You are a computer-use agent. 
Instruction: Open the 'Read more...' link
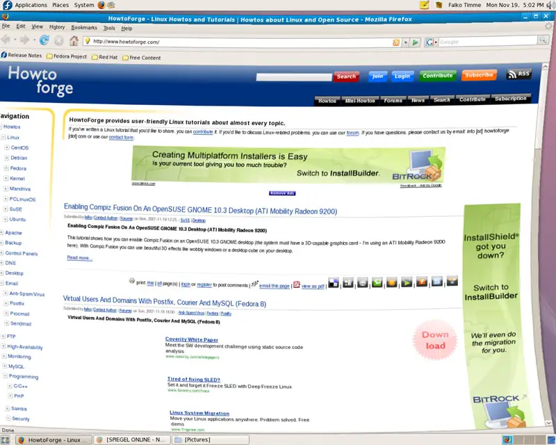click(79, 258)
